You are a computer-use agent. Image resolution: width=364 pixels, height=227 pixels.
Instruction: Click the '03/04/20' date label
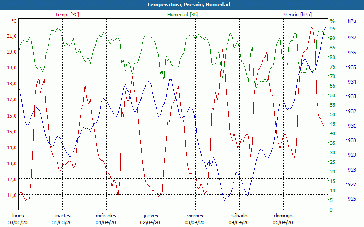(x=195, y=223)
